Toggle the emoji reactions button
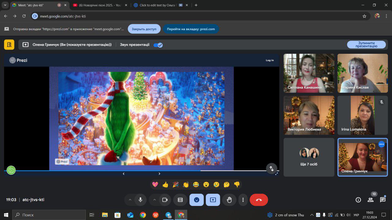The width and height of the screenshot is (392, 220). [x=197, y=200]
